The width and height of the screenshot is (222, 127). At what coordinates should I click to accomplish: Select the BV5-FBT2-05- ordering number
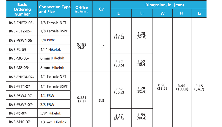(x=20, y=31)
